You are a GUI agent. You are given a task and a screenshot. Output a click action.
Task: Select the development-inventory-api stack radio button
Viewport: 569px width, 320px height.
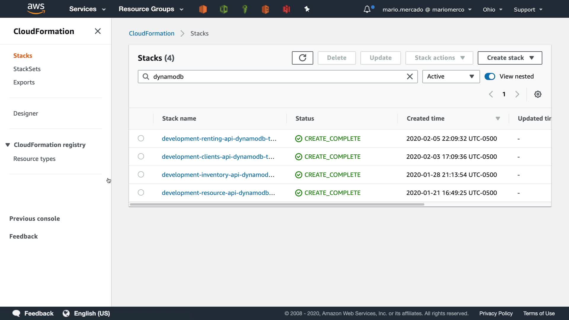click(141, 175)
